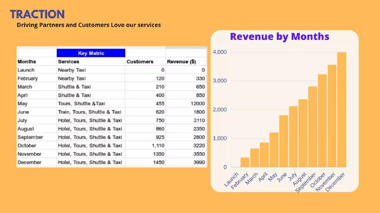This screenshot has height=213, width=380.
Task: Click the September bar in the chart
Action: pos(313,126)
